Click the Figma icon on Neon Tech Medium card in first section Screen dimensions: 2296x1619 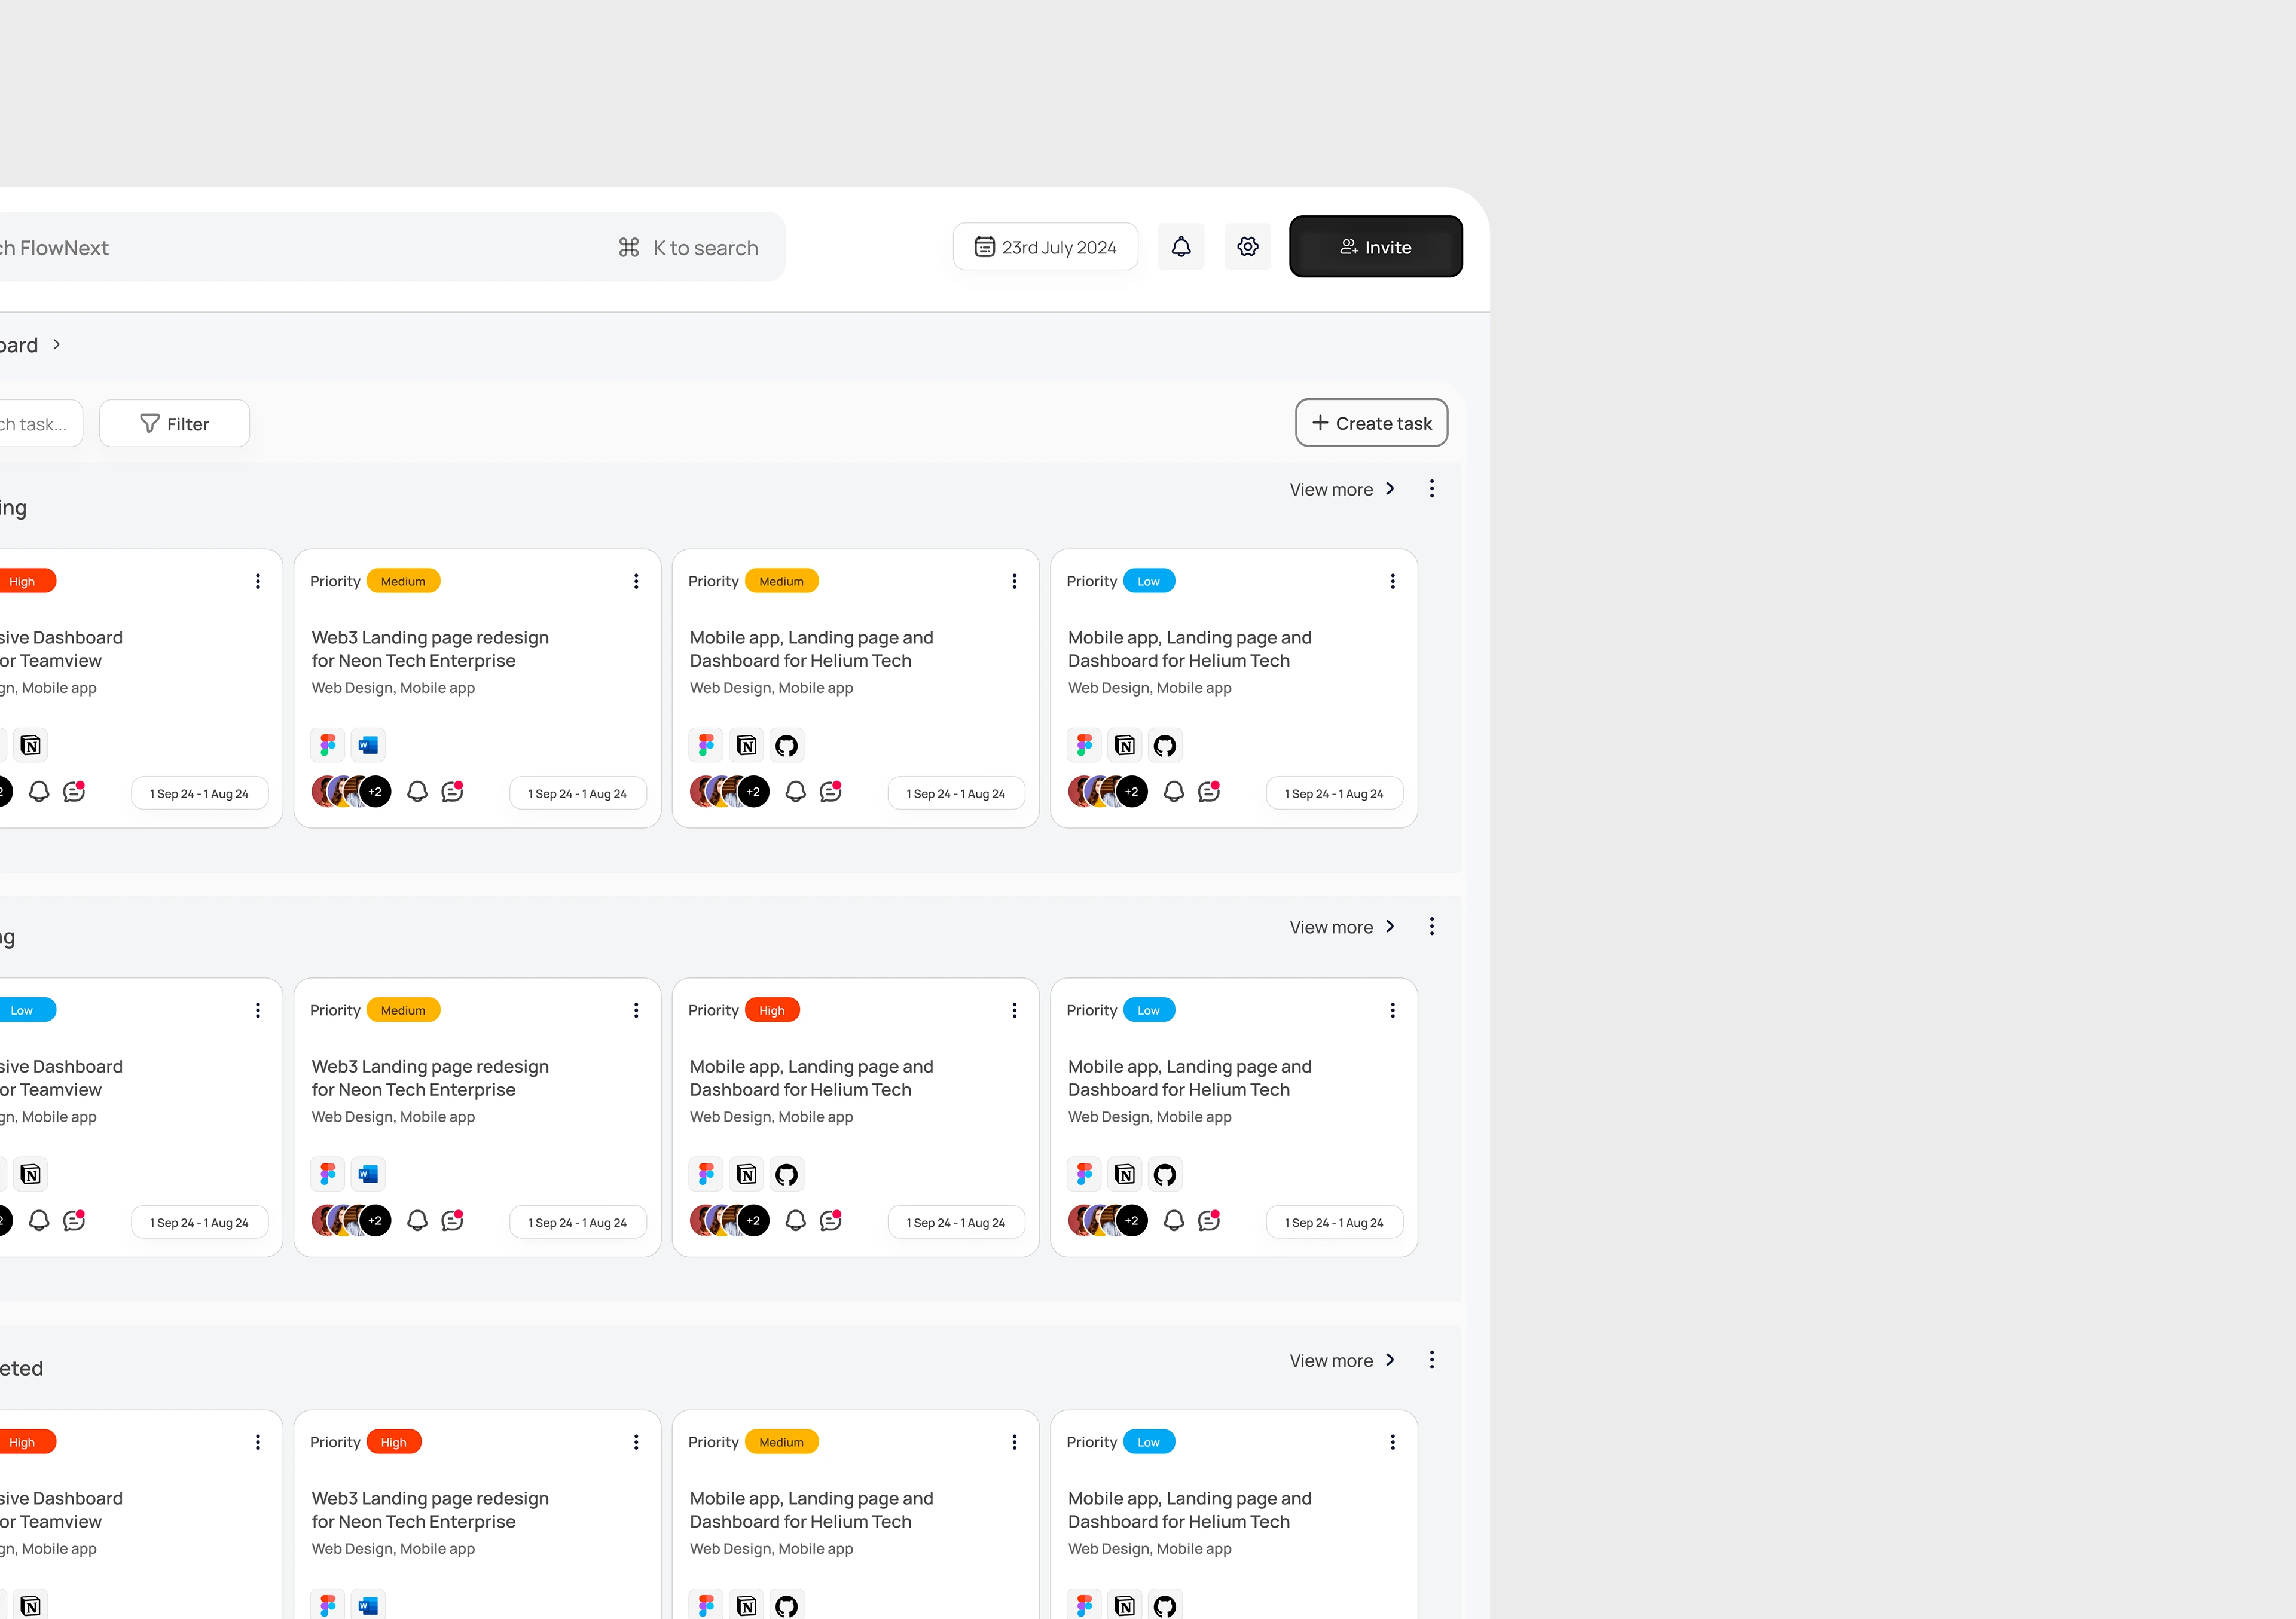(x=328, y=745)
